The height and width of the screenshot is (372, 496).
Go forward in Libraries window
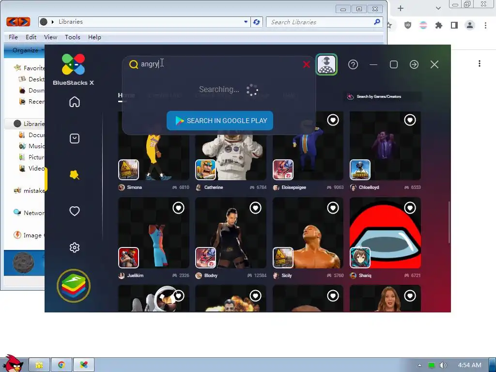24,21
